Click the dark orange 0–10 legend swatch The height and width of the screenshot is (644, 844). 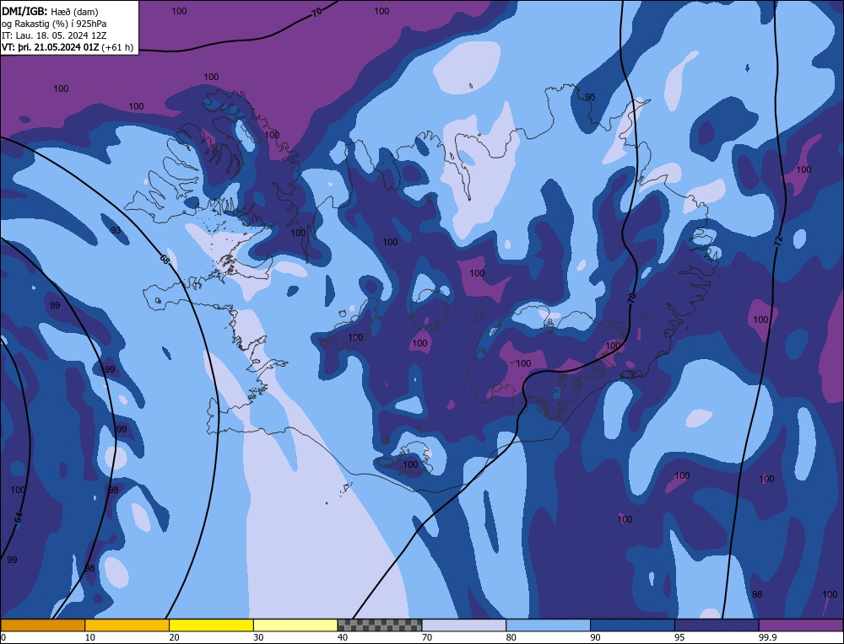(x=42, y=625)
